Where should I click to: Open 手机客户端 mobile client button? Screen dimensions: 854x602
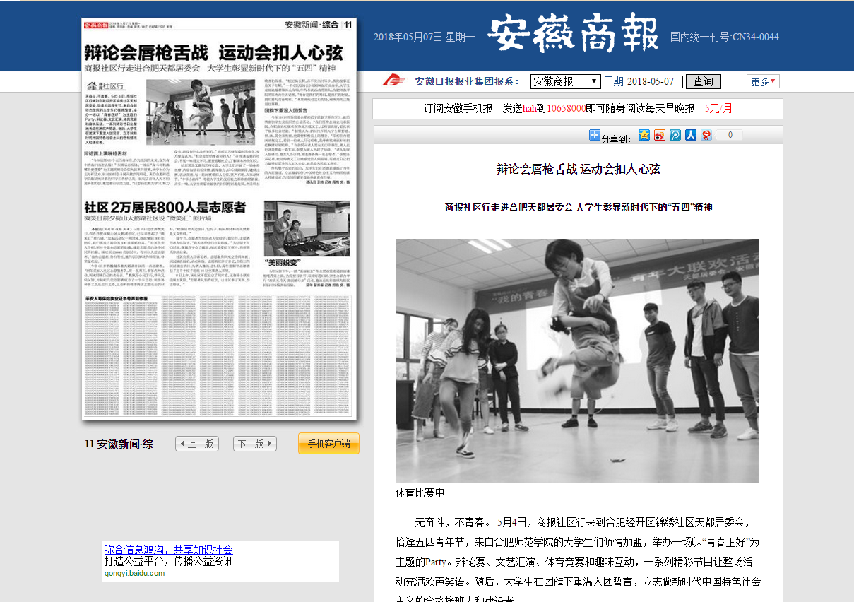[x=328, y=444]
